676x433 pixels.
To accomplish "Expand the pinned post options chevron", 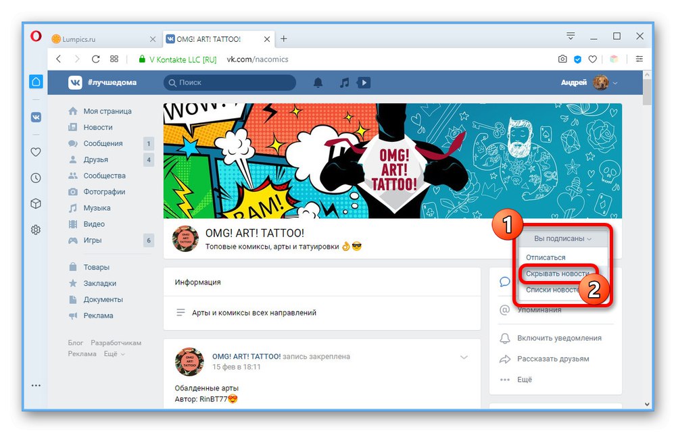I will (464, 357).
